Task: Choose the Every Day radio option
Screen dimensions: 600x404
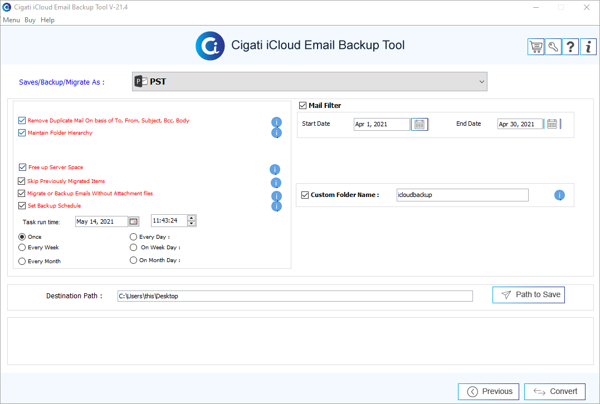Action: click(x=133, y=237)
